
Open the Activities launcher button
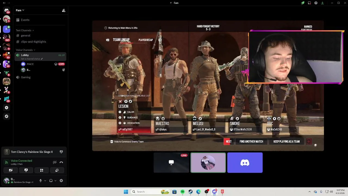(x=42, y=170)
